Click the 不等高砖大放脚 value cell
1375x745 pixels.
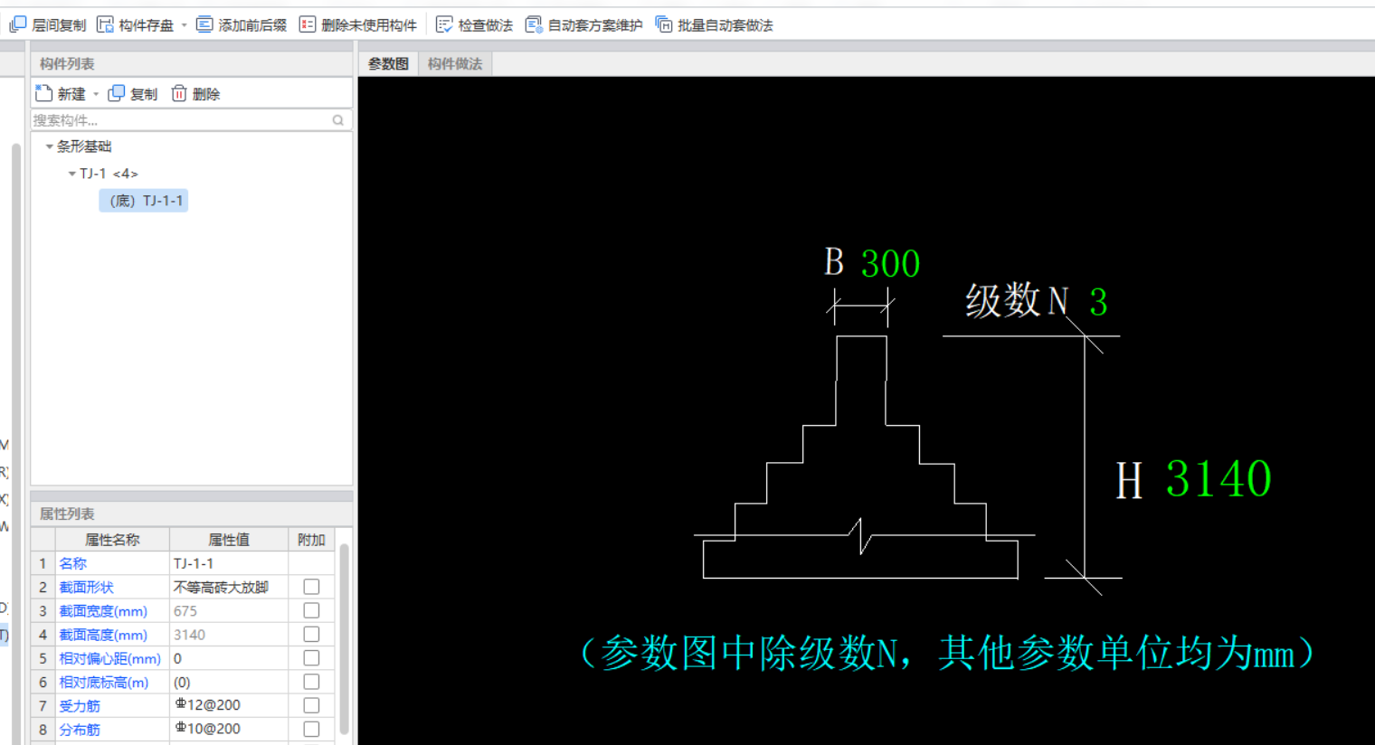[x=229, y=587]
